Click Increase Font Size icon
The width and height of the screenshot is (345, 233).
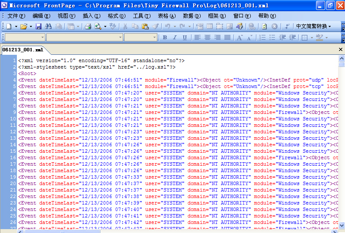tap(240, 38)
